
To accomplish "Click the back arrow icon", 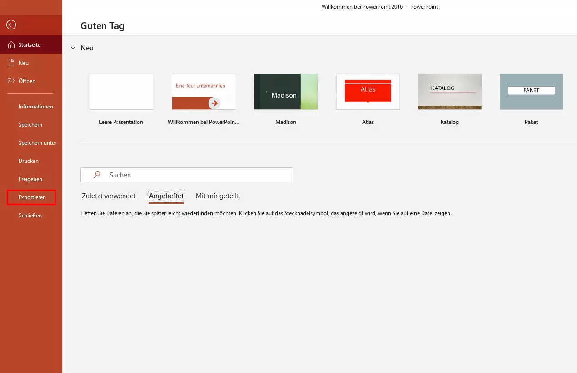I will coord(11,25).
